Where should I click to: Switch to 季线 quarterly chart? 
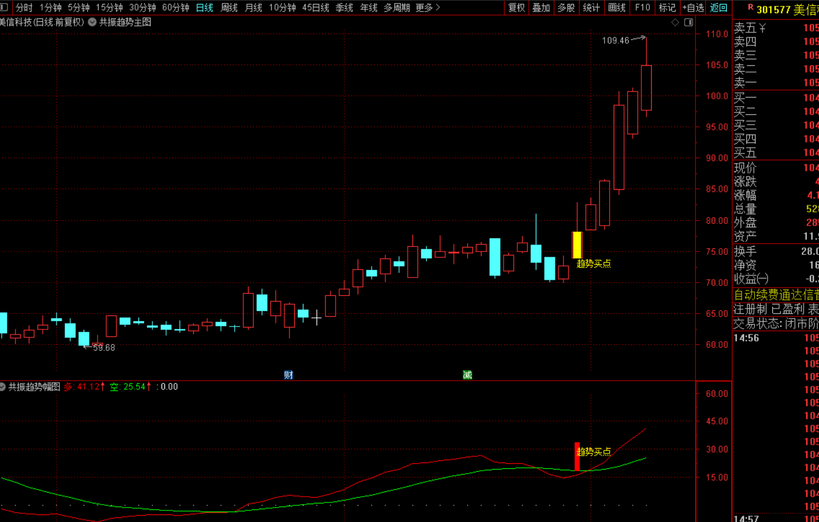tap(344, 7)
